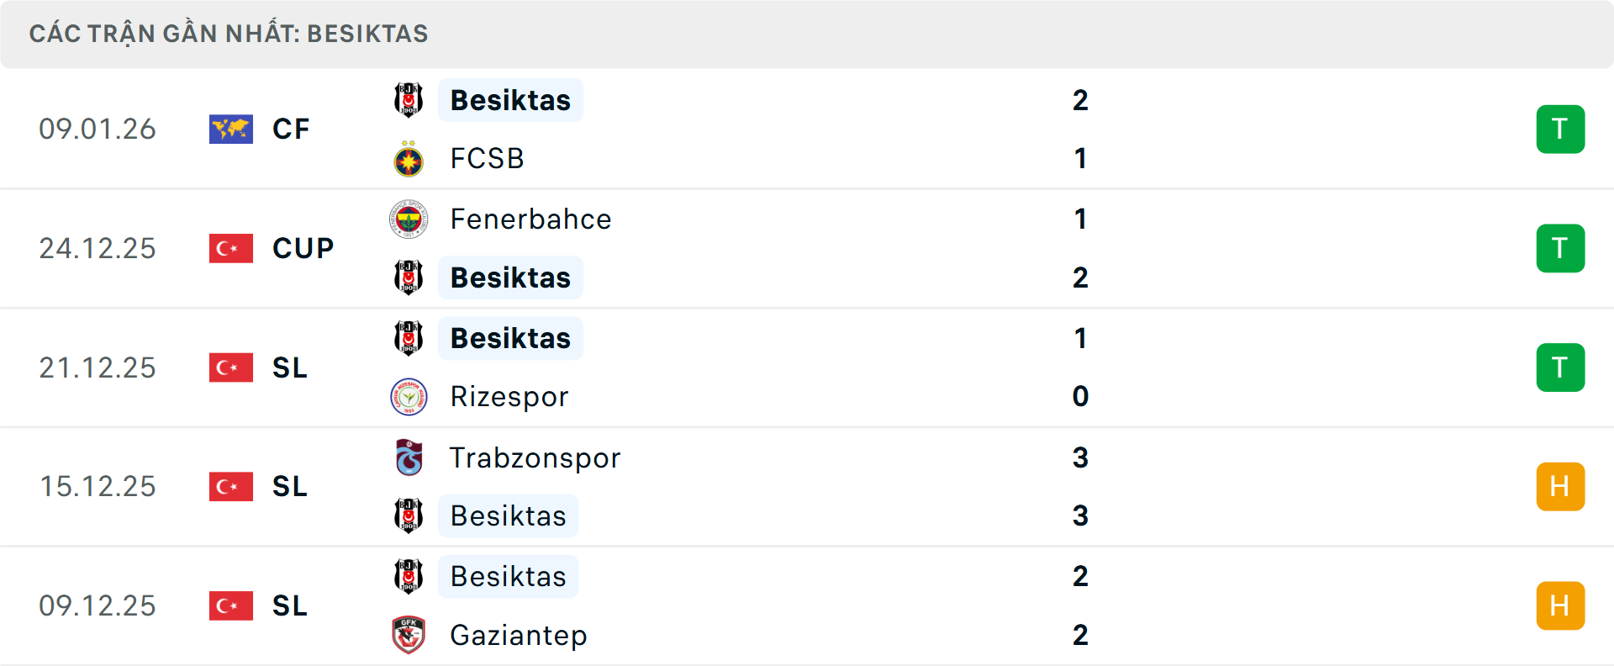Select the Trabzonspor club badge
The width and height of the screenshot is (1614, 666).
409,457
